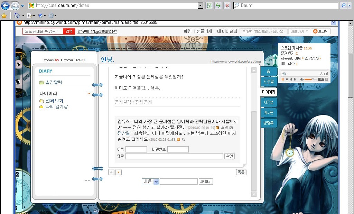The height and width of the screenshot is (214, 354).
Task: Open the Favorites star icon
Action: point(4,16)
